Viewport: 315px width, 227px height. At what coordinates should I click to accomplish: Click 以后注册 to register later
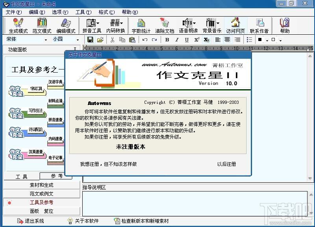(226, 164)
